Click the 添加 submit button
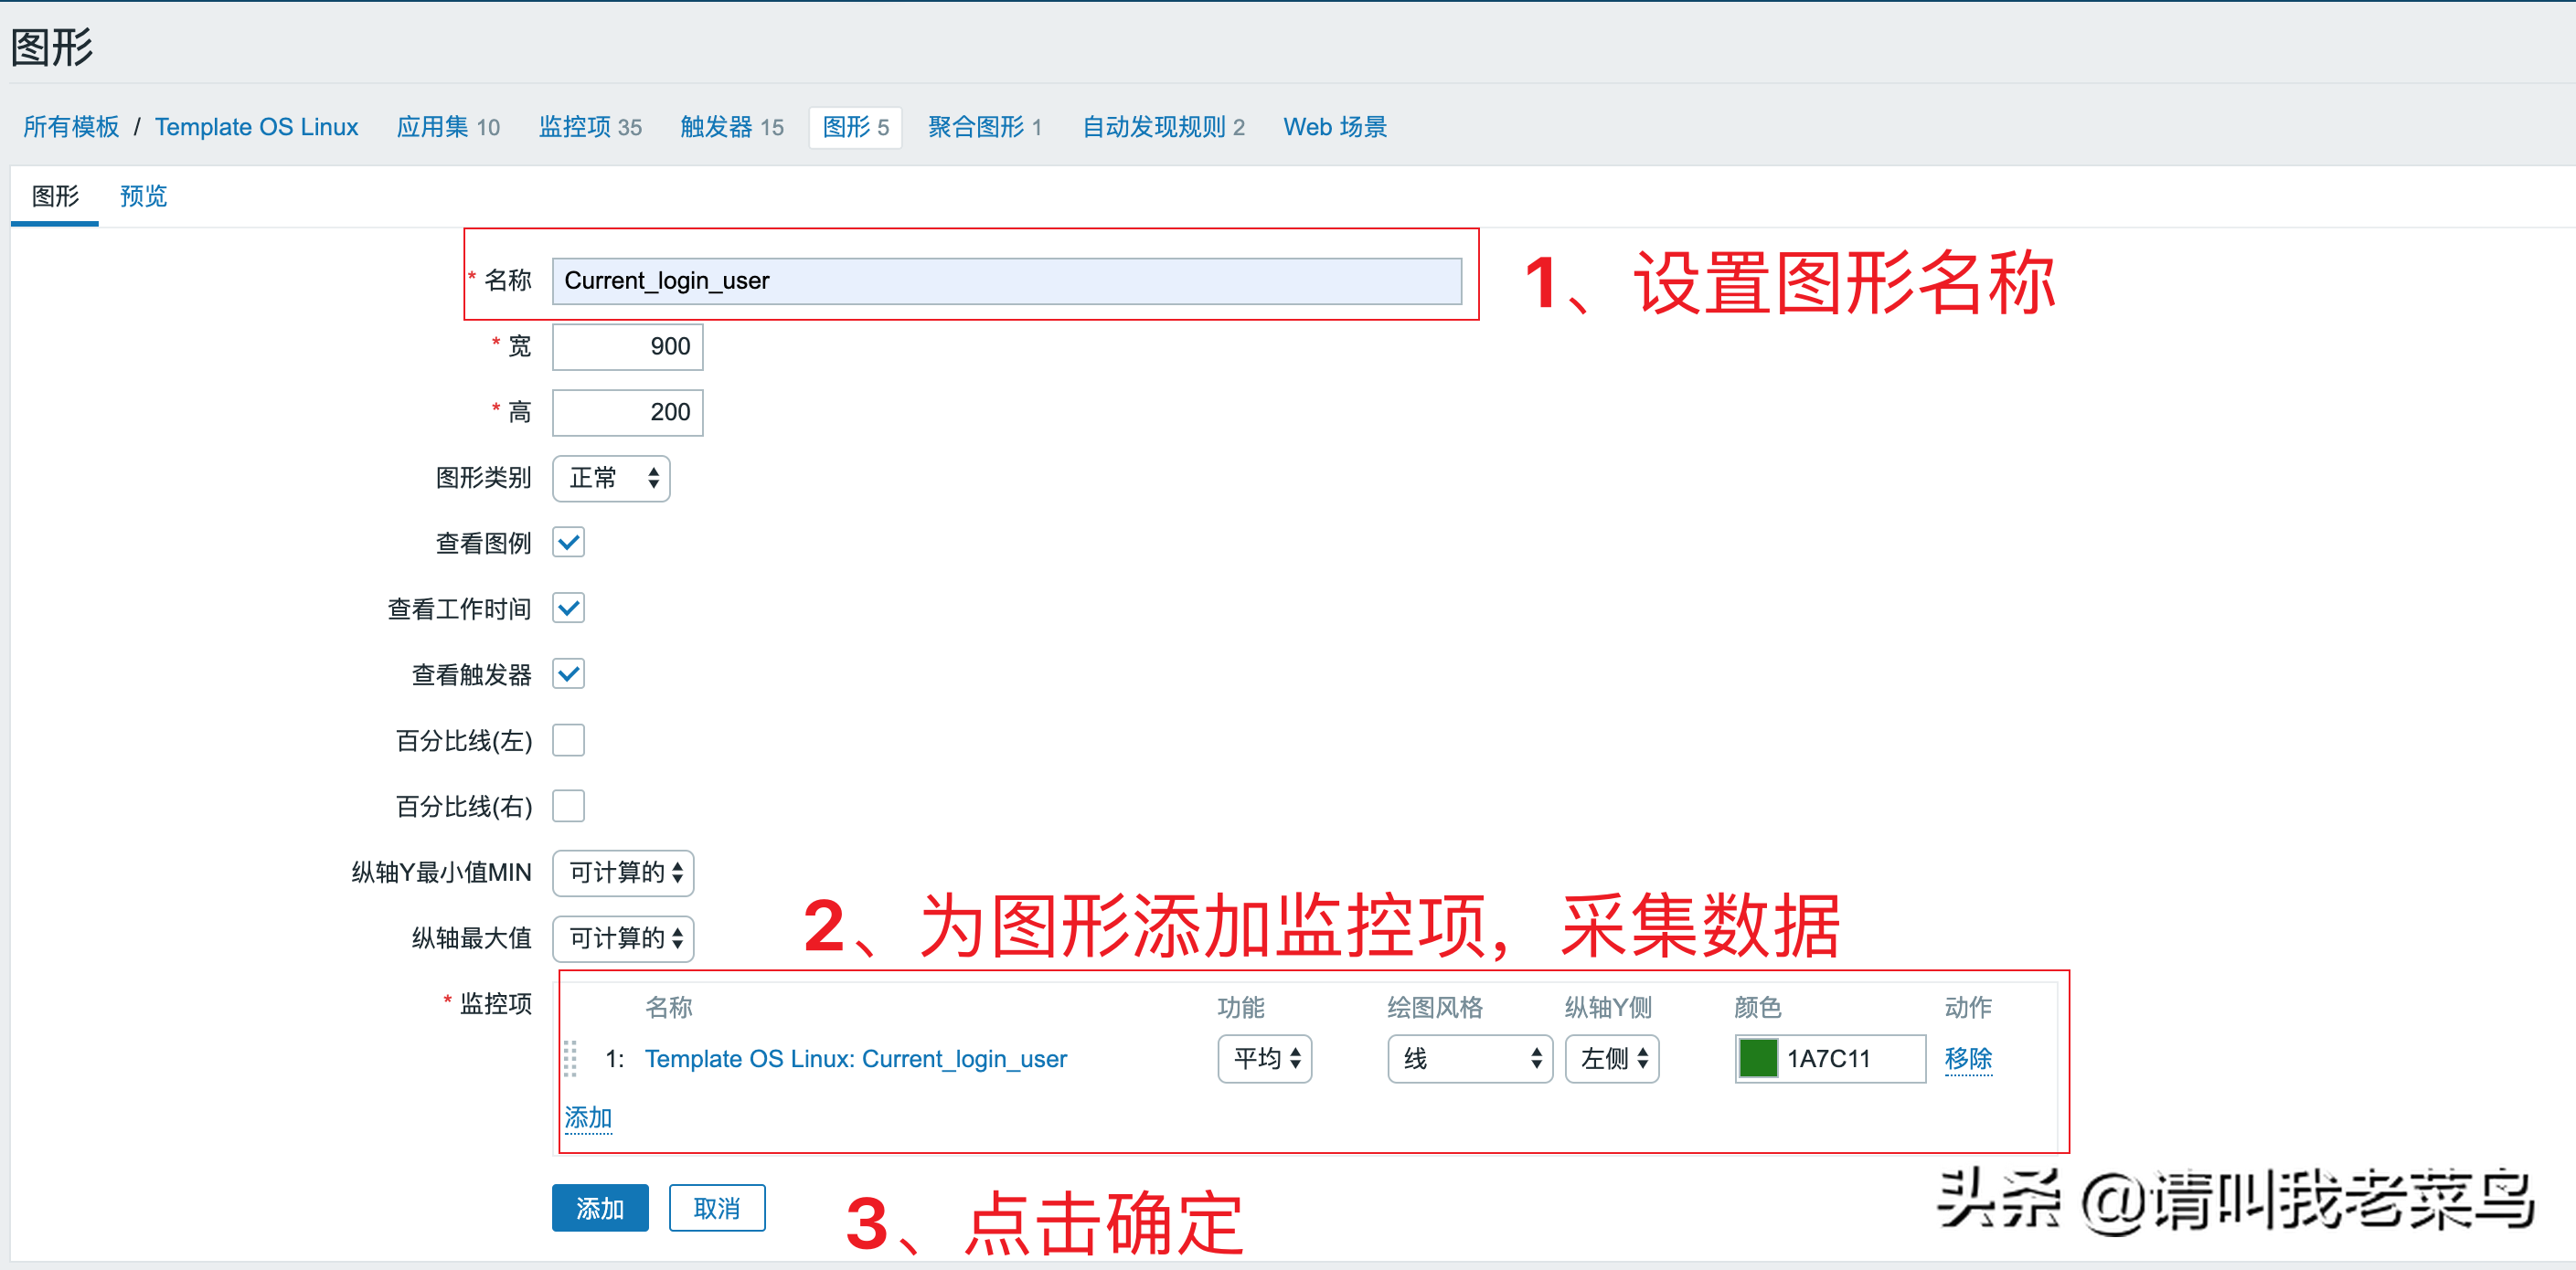Viewport: 2576px width, 1270px height. [x=599, y=1207]
